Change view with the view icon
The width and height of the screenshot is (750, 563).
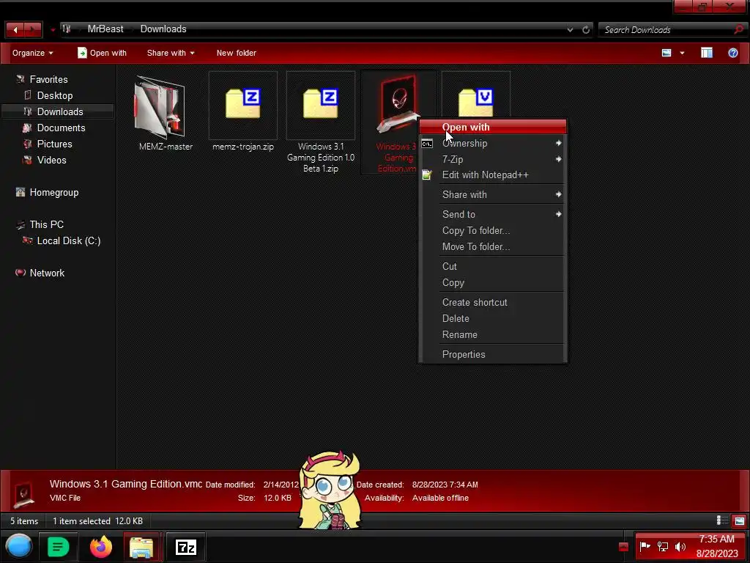point(667,53)
